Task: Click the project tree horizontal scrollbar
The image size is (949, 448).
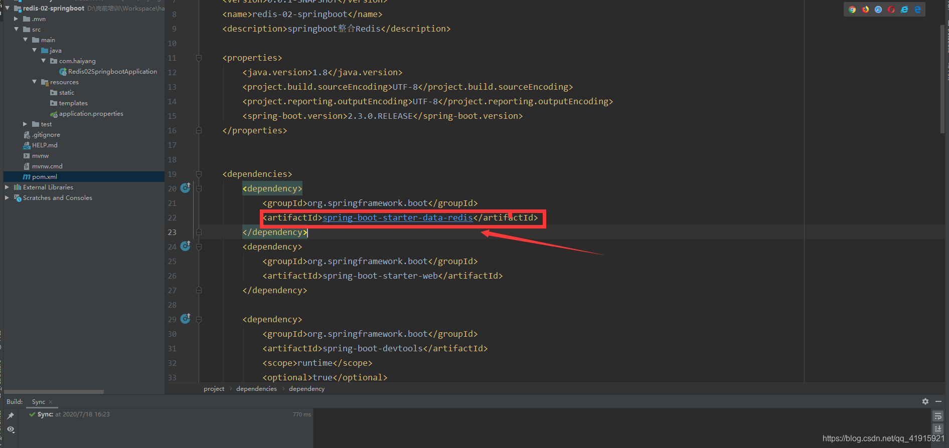Action: coord(54,392)
